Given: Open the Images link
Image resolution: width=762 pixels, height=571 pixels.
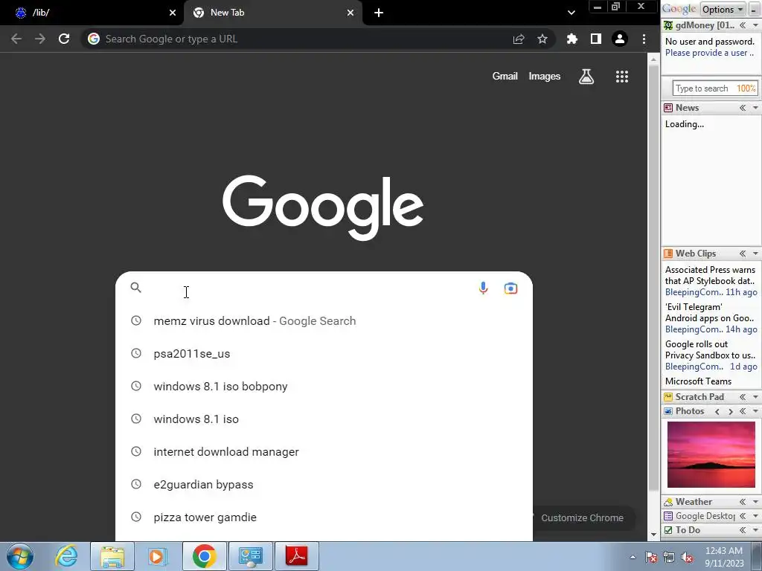Looking at the screenshot, I should click(544, 77).
